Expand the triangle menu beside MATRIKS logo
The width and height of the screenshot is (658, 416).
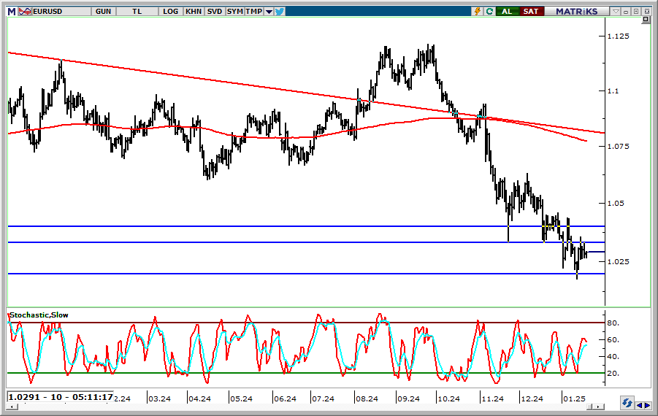pyautogui.click(x=617, y=12)
